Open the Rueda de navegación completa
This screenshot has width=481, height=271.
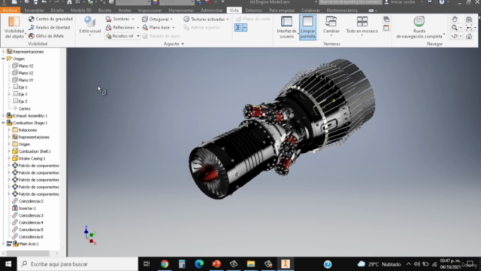tap(419, 27)
